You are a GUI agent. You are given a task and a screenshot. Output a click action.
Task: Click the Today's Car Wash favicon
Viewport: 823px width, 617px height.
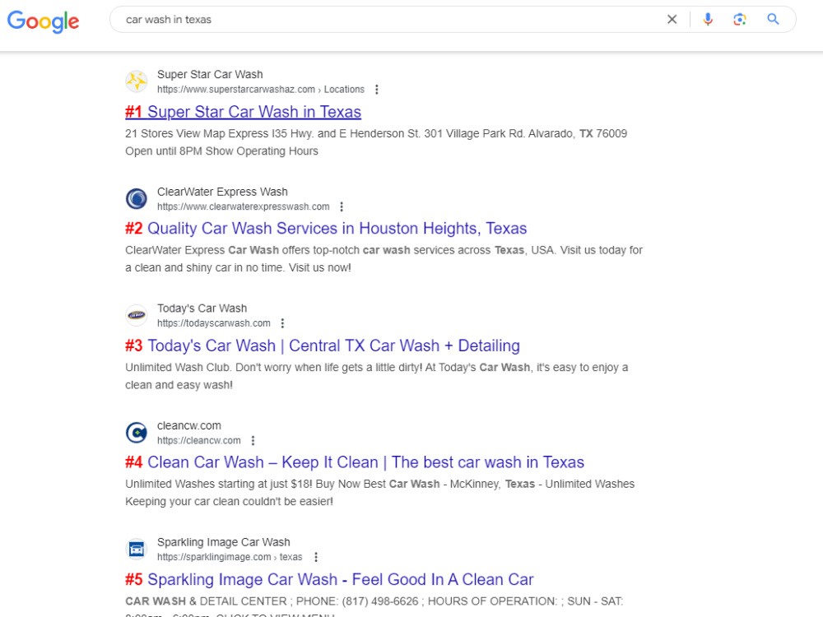point(137,315)
